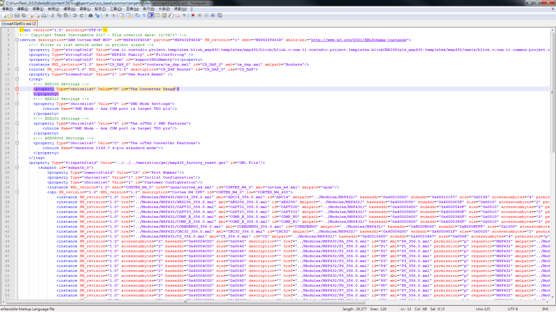The width and height of the screenshot is (556, 312).
Task: Start macro recording with red record icon
Action: (193, 15)
